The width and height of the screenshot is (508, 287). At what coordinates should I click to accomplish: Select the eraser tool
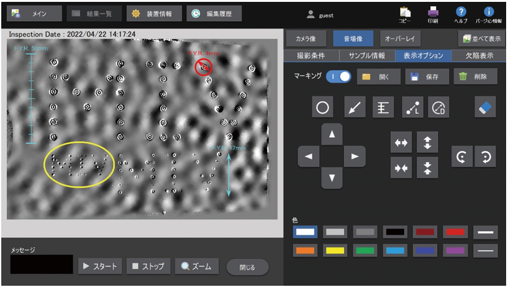[485, 107]
